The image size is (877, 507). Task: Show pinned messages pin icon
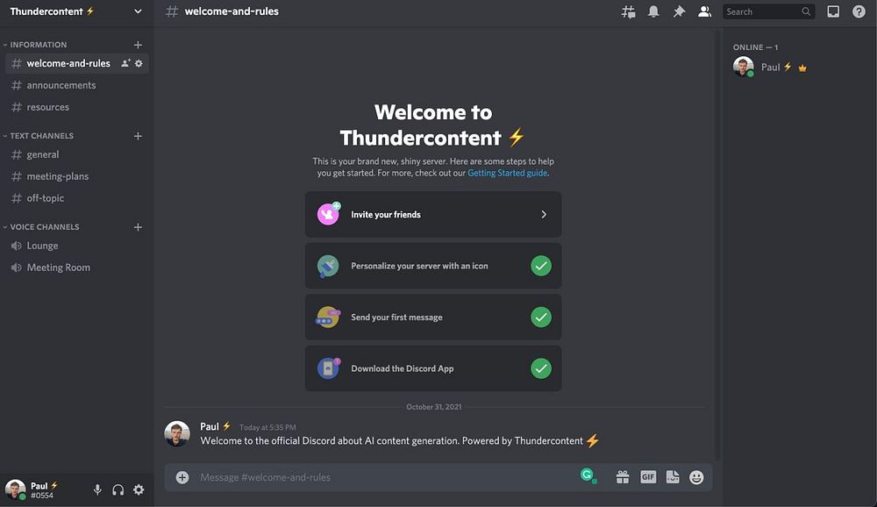(679, 11)
